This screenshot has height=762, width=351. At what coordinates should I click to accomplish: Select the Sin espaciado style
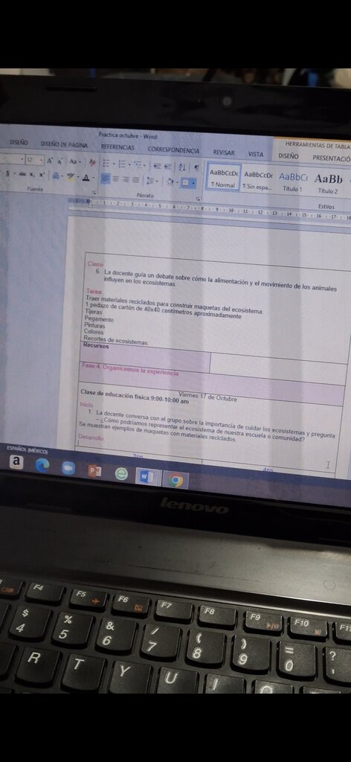pyautogui.click(x=258, y=180)
